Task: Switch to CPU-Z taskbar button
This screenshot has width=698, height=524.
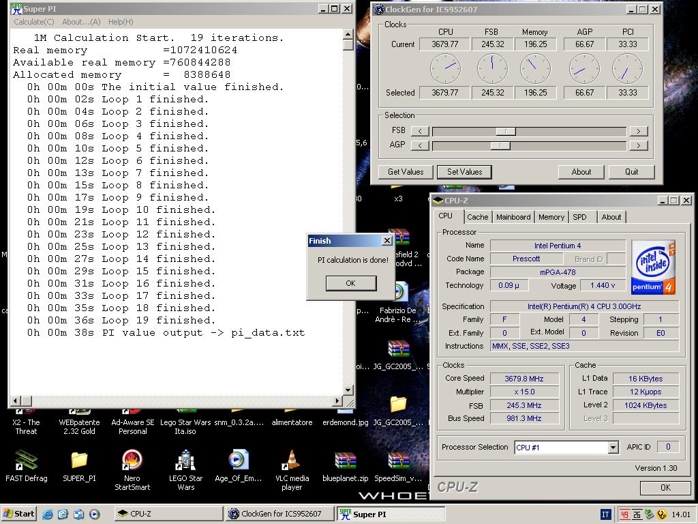Action: [x=168, y=514]
